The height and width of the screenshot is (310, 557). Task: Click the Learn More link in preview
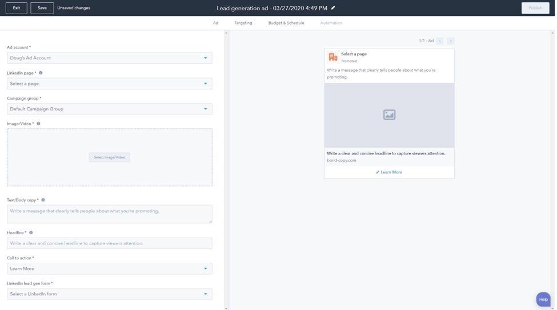point(391,172)
